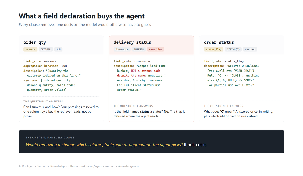This screenshot has height=176, width=303.
Task: Click 'from ovrll_sts (VBAK.GBSTK).' line
Action: click(232, 71)
